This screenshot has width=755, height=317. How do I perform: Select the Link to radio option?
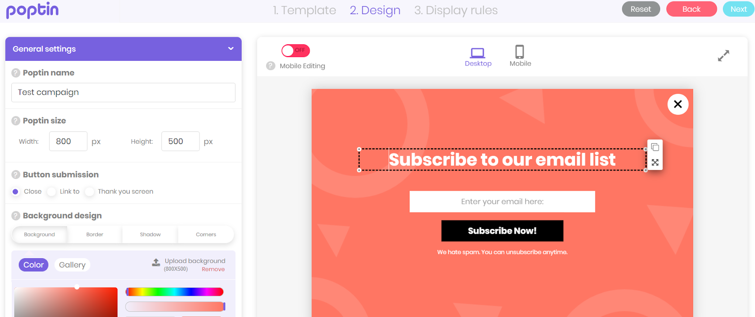tap(51, 192)
